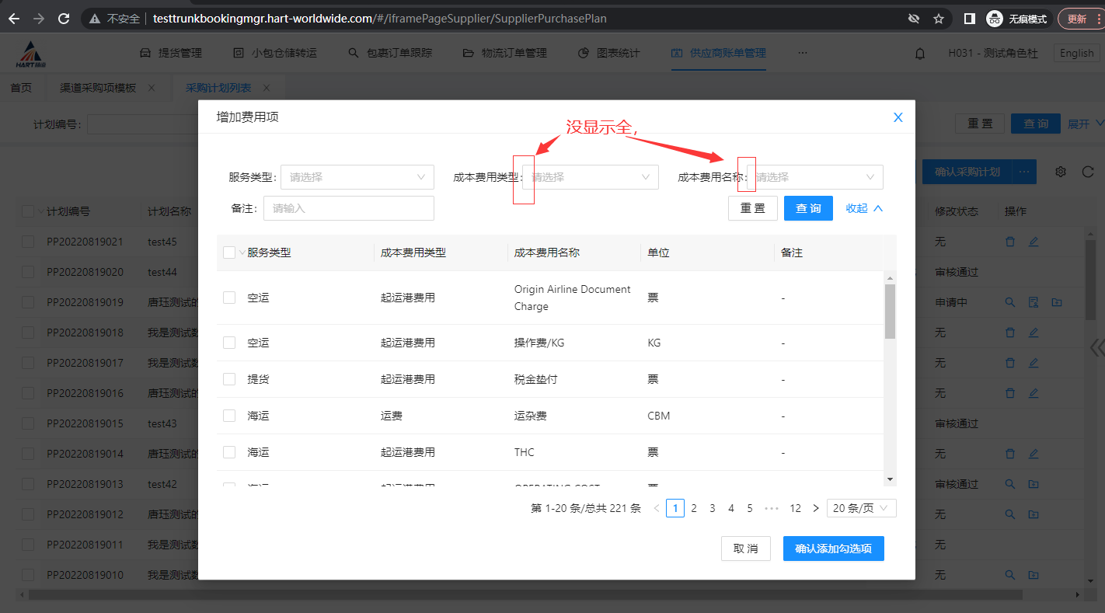Expand the 成本费用名称 dropdown

(x=814, y=177)
